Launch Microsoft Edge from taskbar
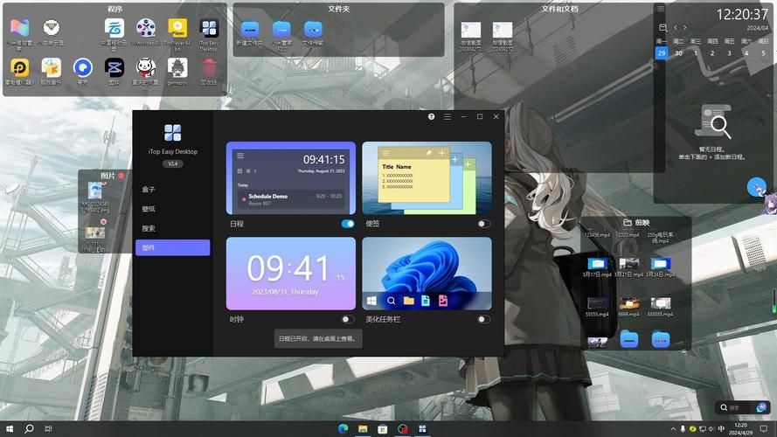Screen dimensions: 777x437 click(x=343, y=428)
